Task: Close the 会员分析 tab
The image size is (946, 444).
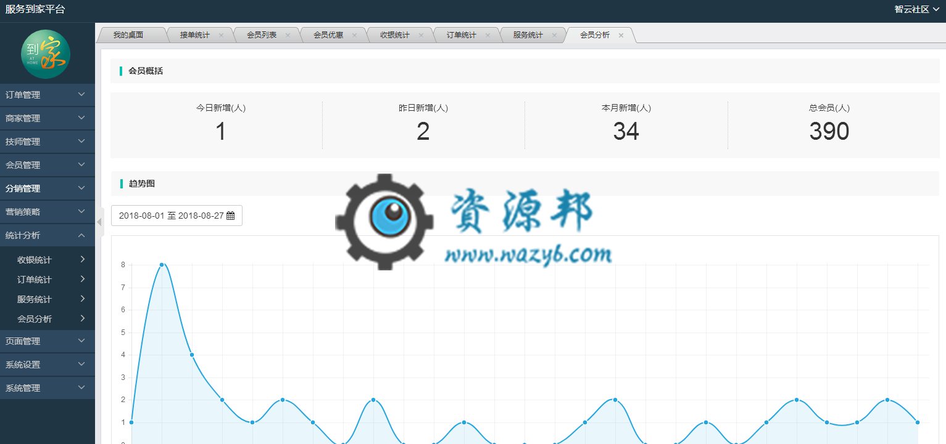Action: (621, 35)
